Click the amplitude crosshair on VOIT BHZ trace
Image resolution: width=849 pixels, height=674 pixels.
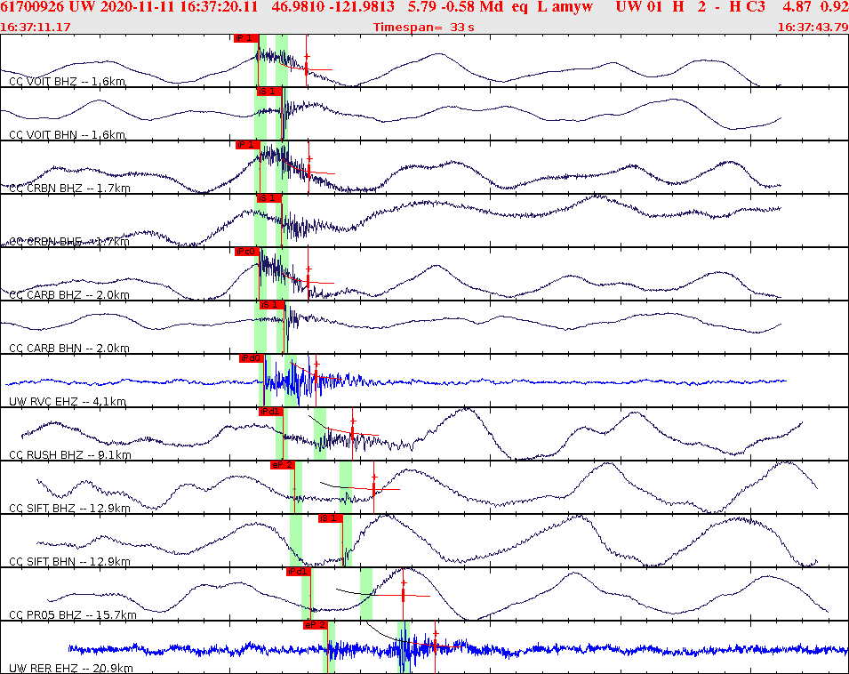[x=307, y=57]
